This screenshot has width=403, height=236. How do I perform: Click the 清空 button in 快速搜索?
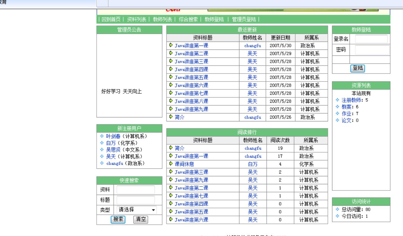(x=140, y=220)
